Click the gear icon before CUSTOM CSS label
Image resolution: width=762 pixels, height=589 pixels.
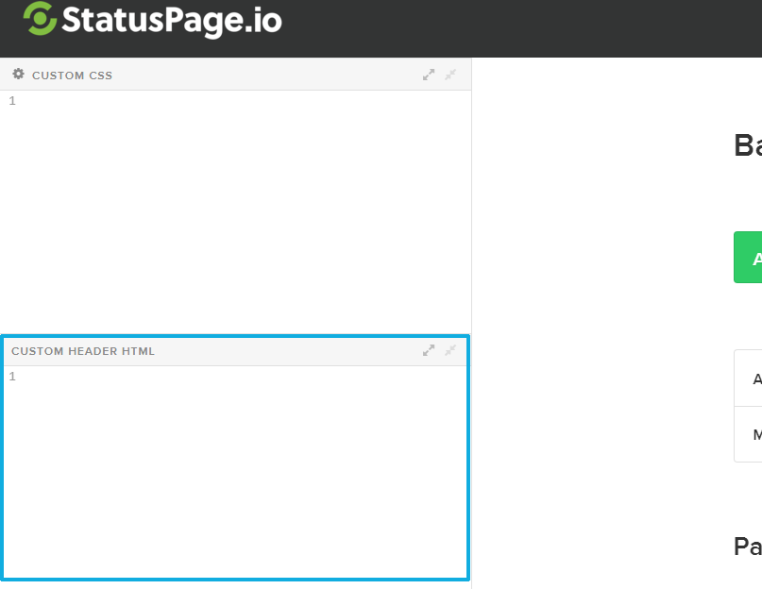coord(18,73)
